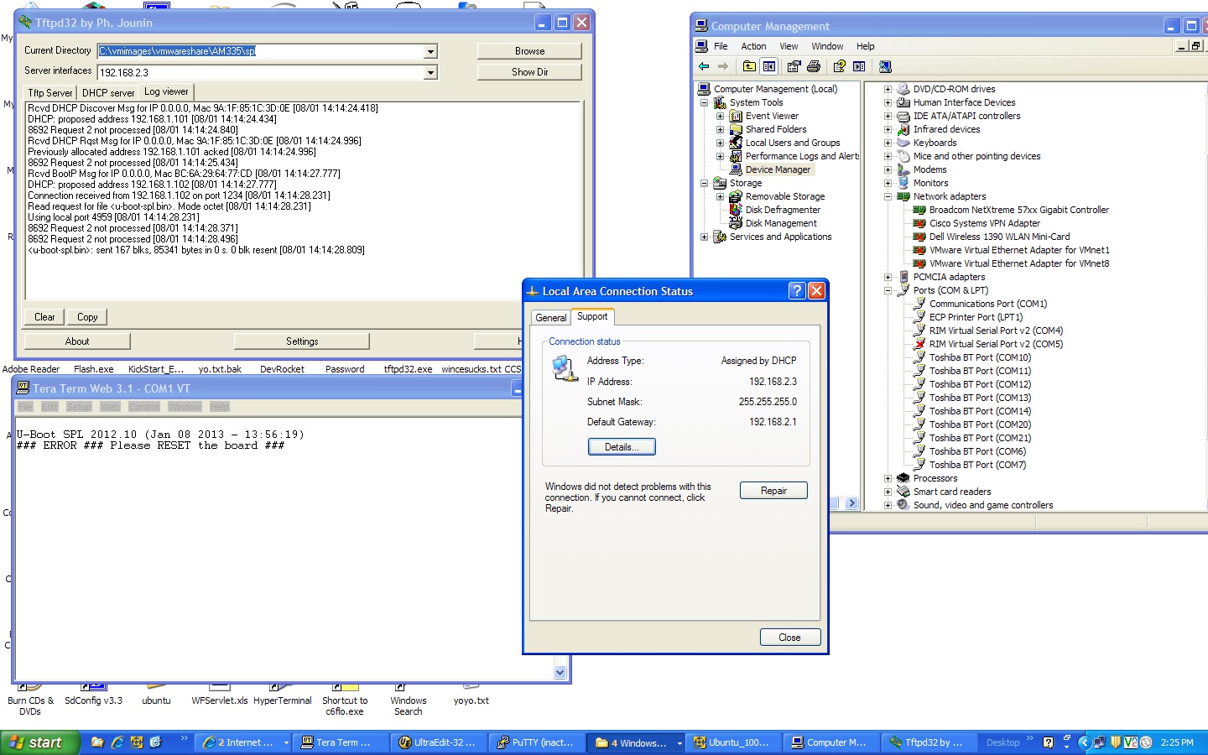1208x755 pixels.
Task: Click the About button in Tftpd32
Action: [x=77, y=341]
